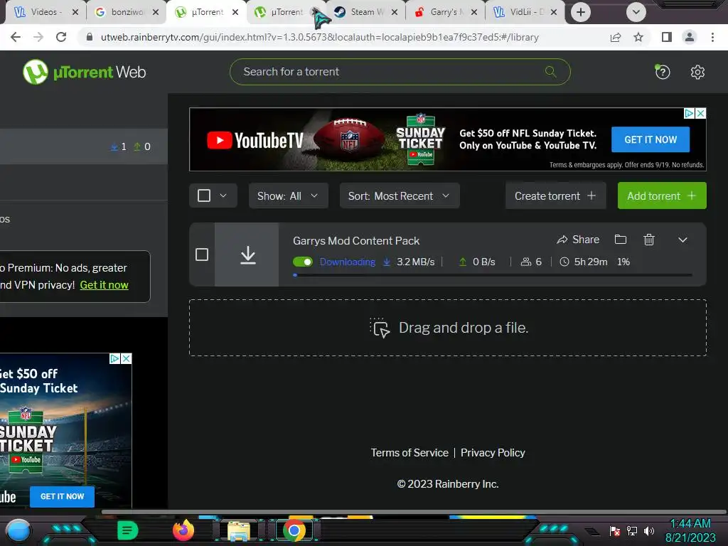Open the Terms of Service link
The width and height of the screenshot is (728, 546).
(409, 453)
